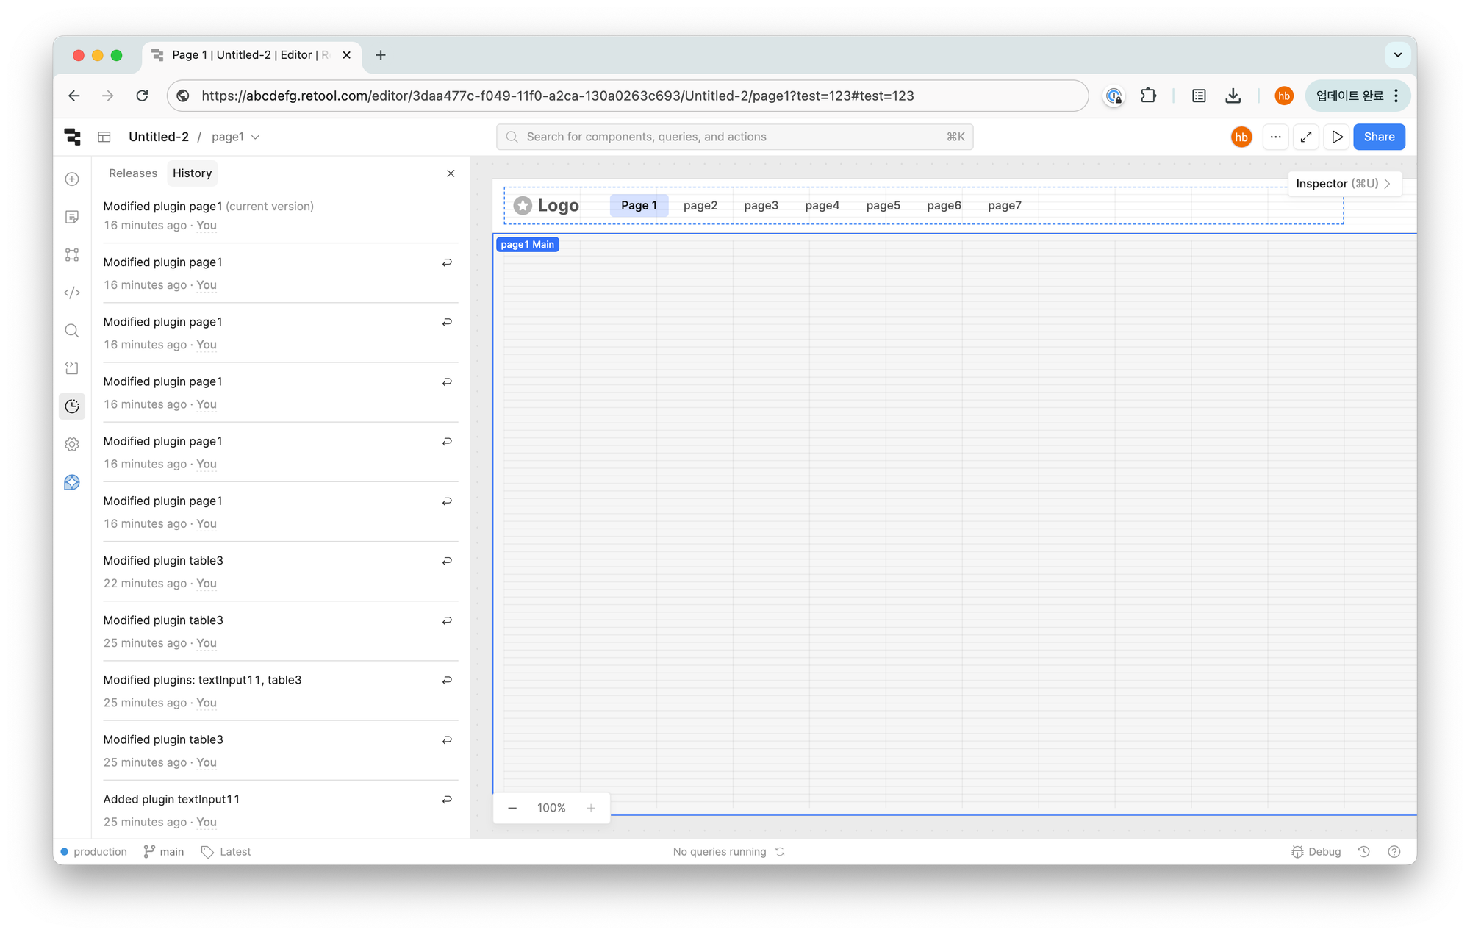Click the zoom in plus control
The height and width of the screenshot is (935, 1470).
pos(590,808)
